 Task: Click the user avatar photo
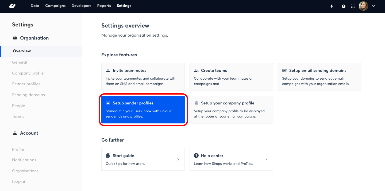pyautogui.click(x=363, y=6)
